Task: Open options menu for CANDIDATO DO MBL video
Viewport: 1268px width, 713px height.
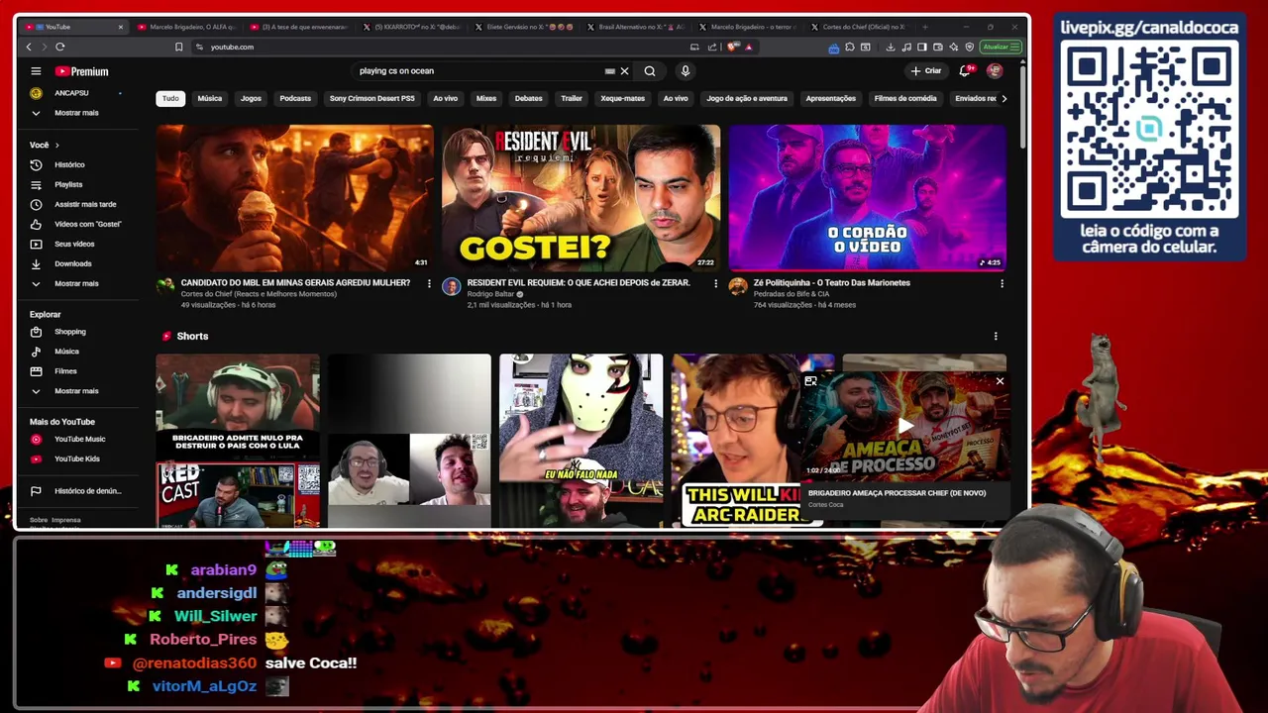Action: [429, 283]
